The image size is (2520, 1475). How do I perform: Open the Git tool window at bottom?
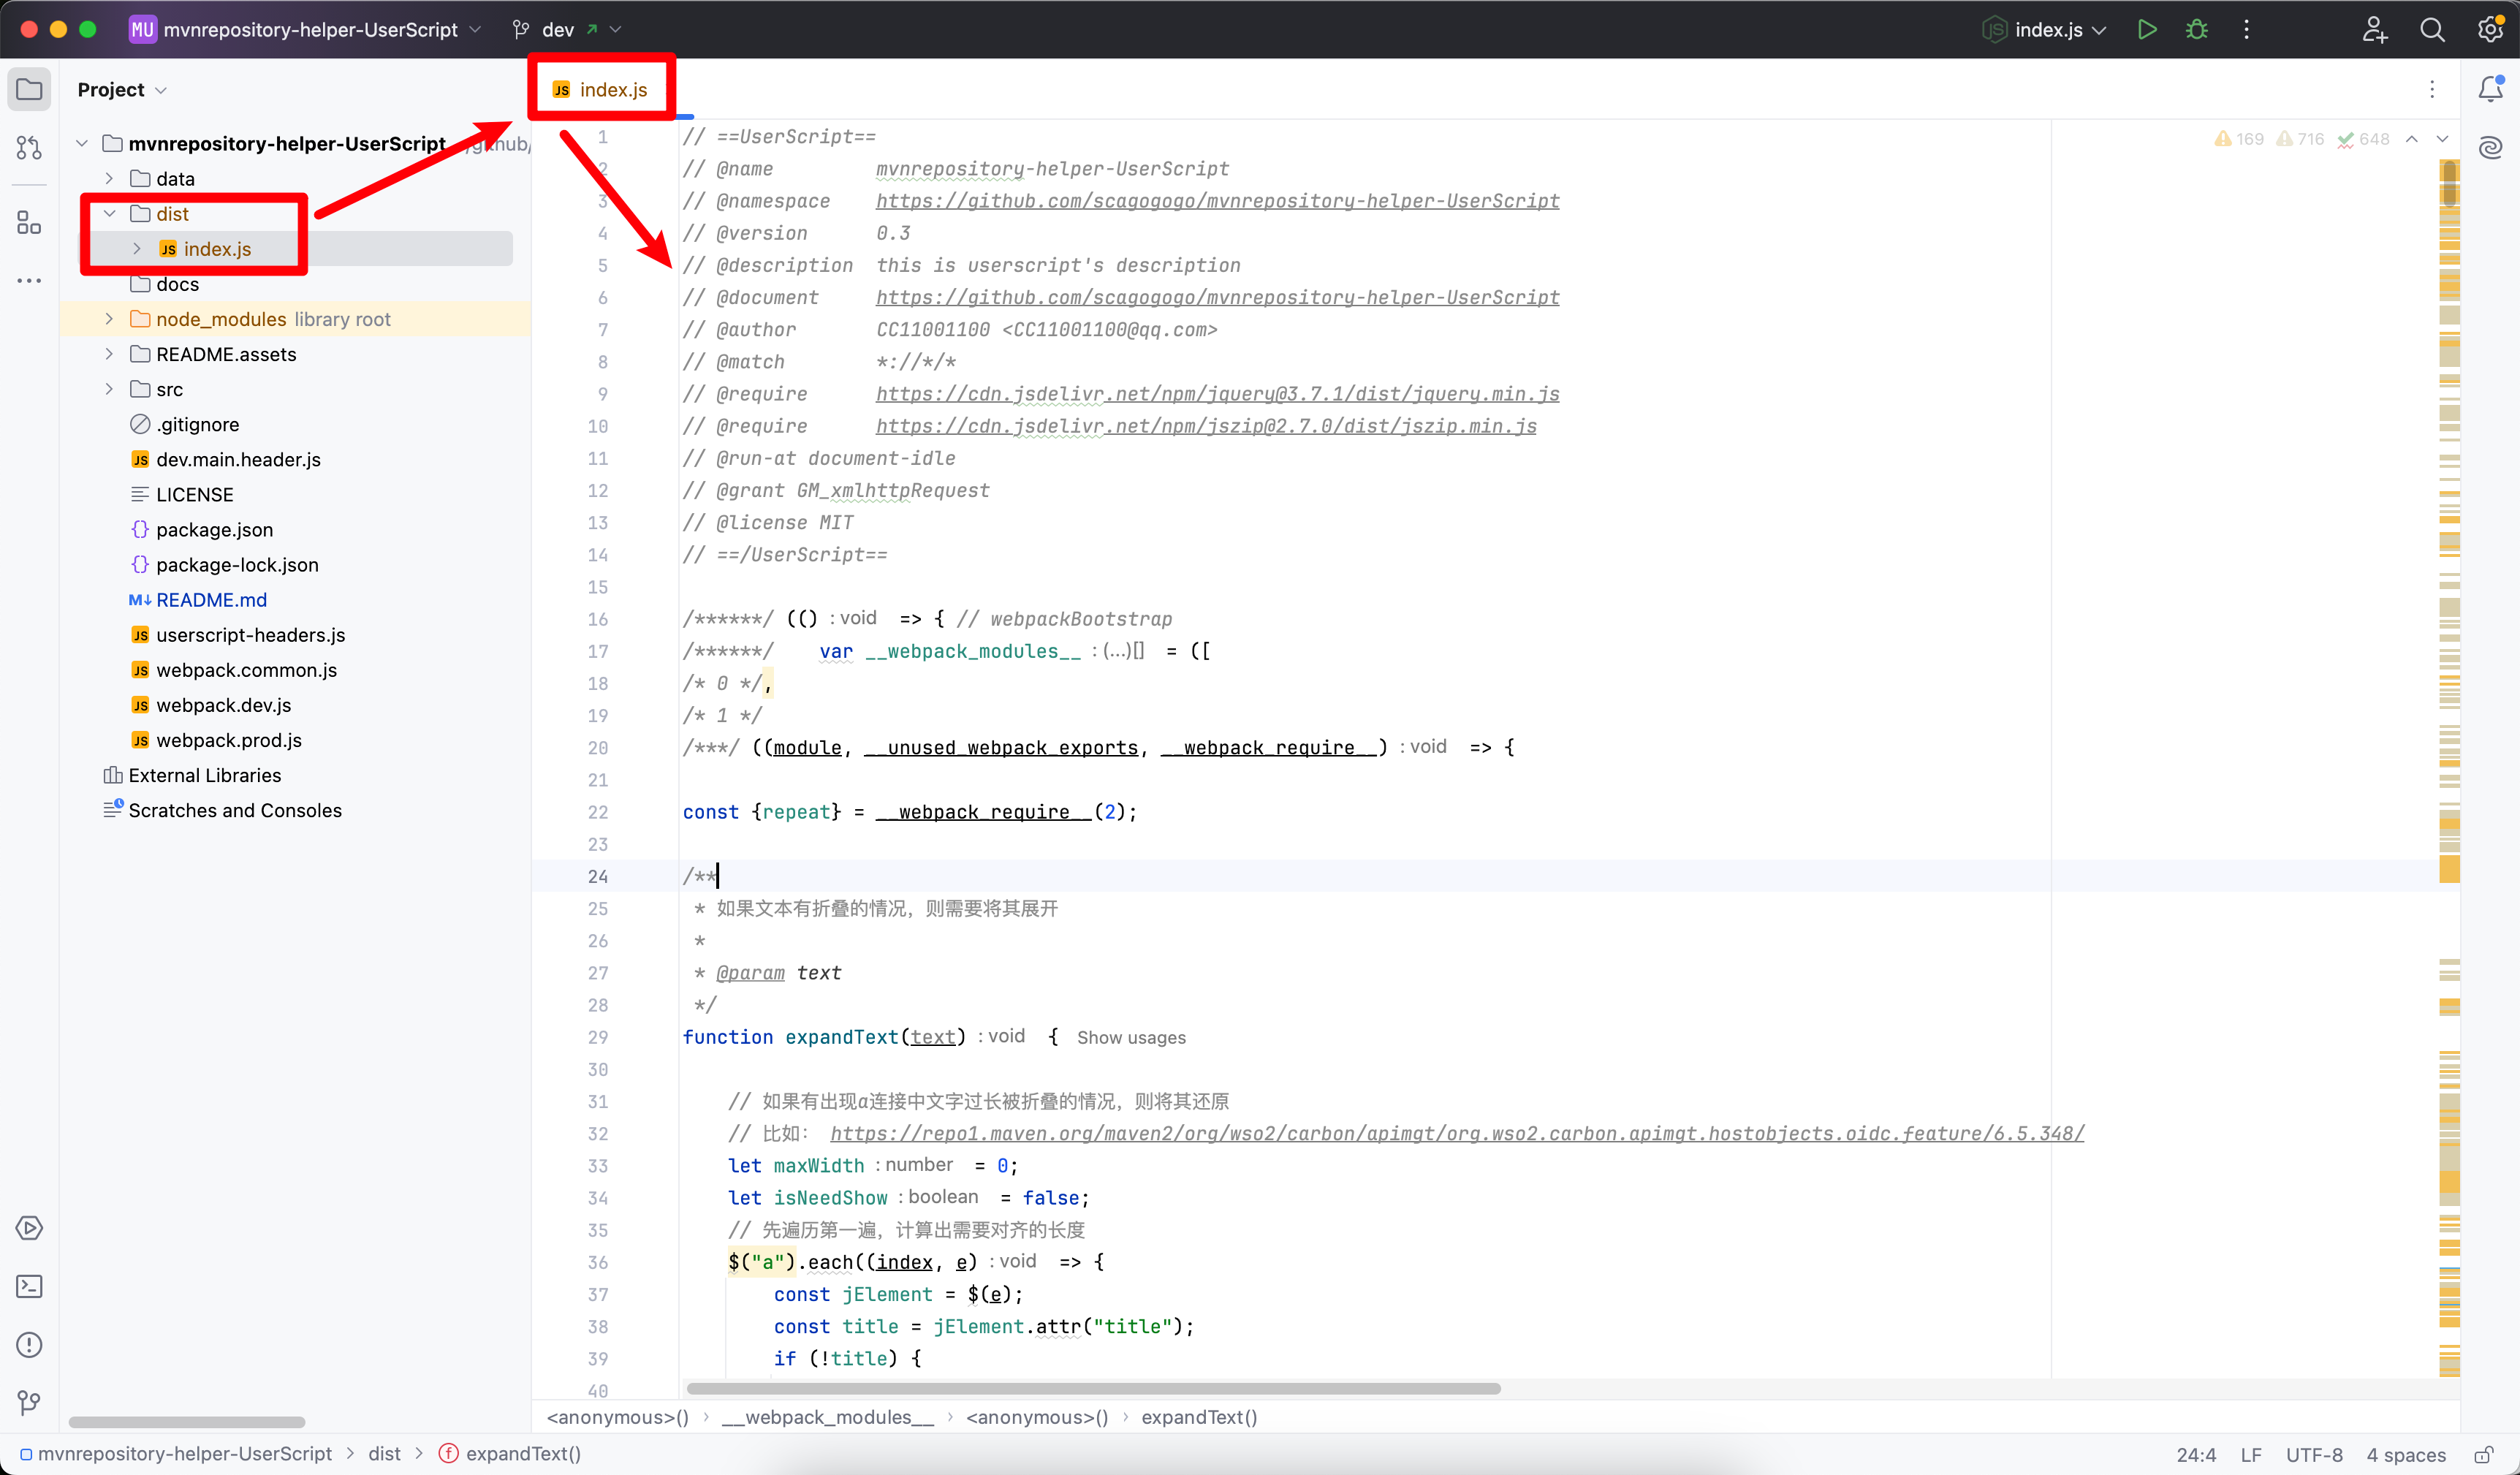[x=29, y=1402]
